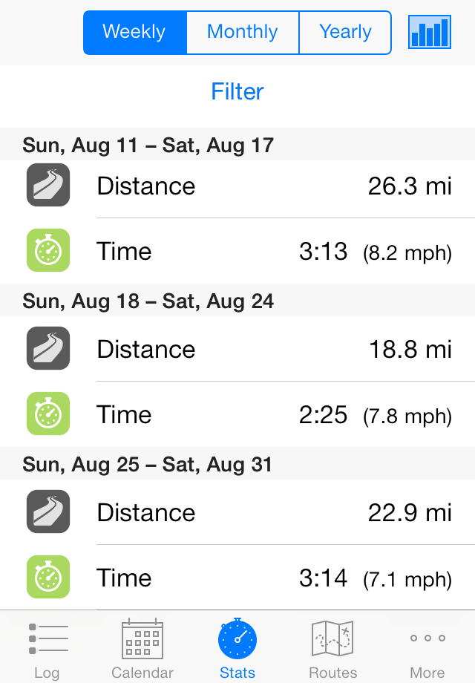Select the Weekly segment

click(135, 32)
